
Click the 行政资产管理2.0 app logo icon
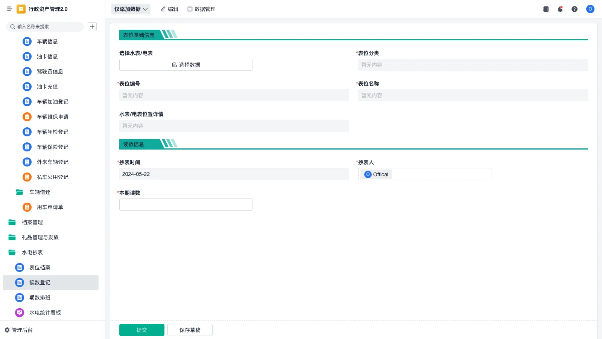[x=21, y=9]
